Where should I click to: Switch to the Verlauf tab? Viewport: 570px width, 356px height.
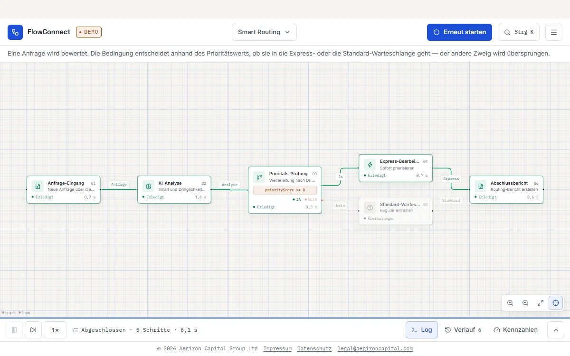pyautogui.click(x=463, y=330)
